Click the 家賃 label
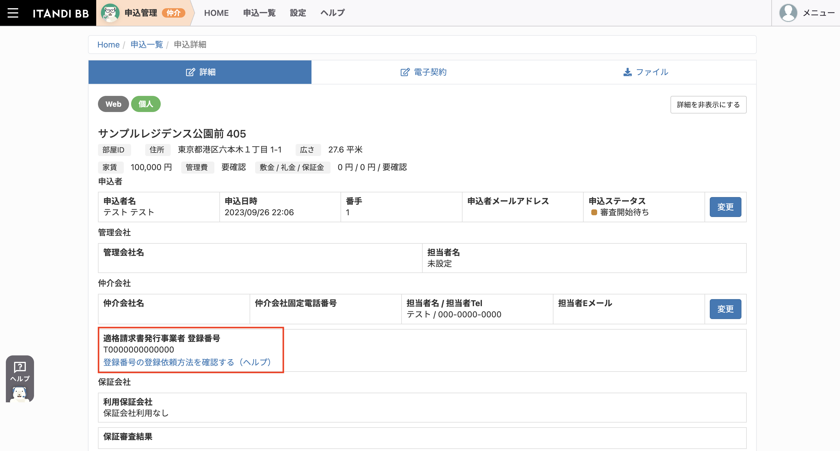The height and width of the screenshot is (451, 840). coord(110,167)
